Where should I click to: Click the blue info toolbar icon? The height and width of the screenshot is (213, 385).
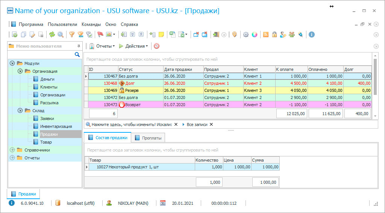pos(312,34)
